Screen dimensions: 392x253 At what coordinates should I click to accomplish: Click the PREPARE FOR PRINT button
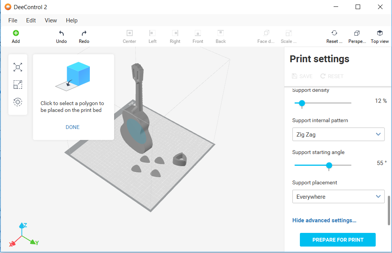tap(337, 240)
